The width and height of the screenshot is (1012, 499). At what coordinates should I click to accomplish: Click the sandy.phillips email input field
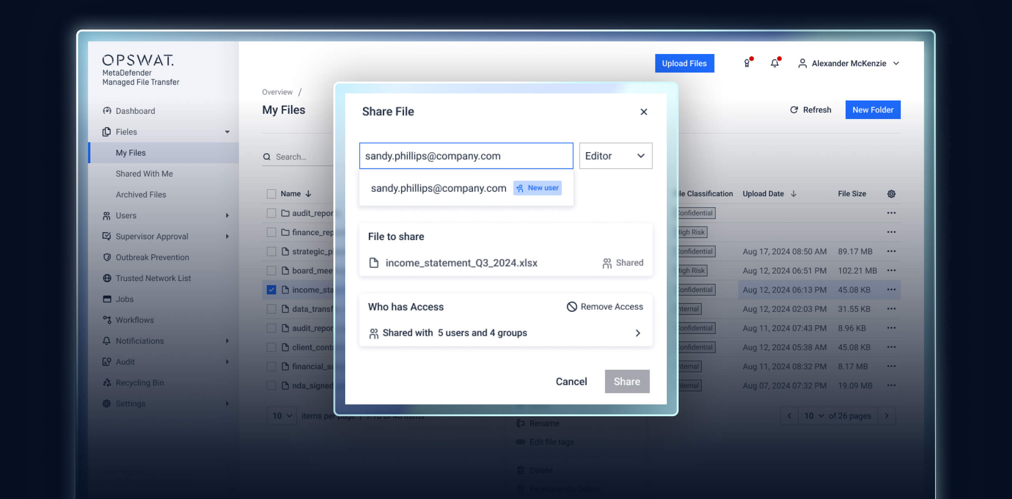(466, 156)
